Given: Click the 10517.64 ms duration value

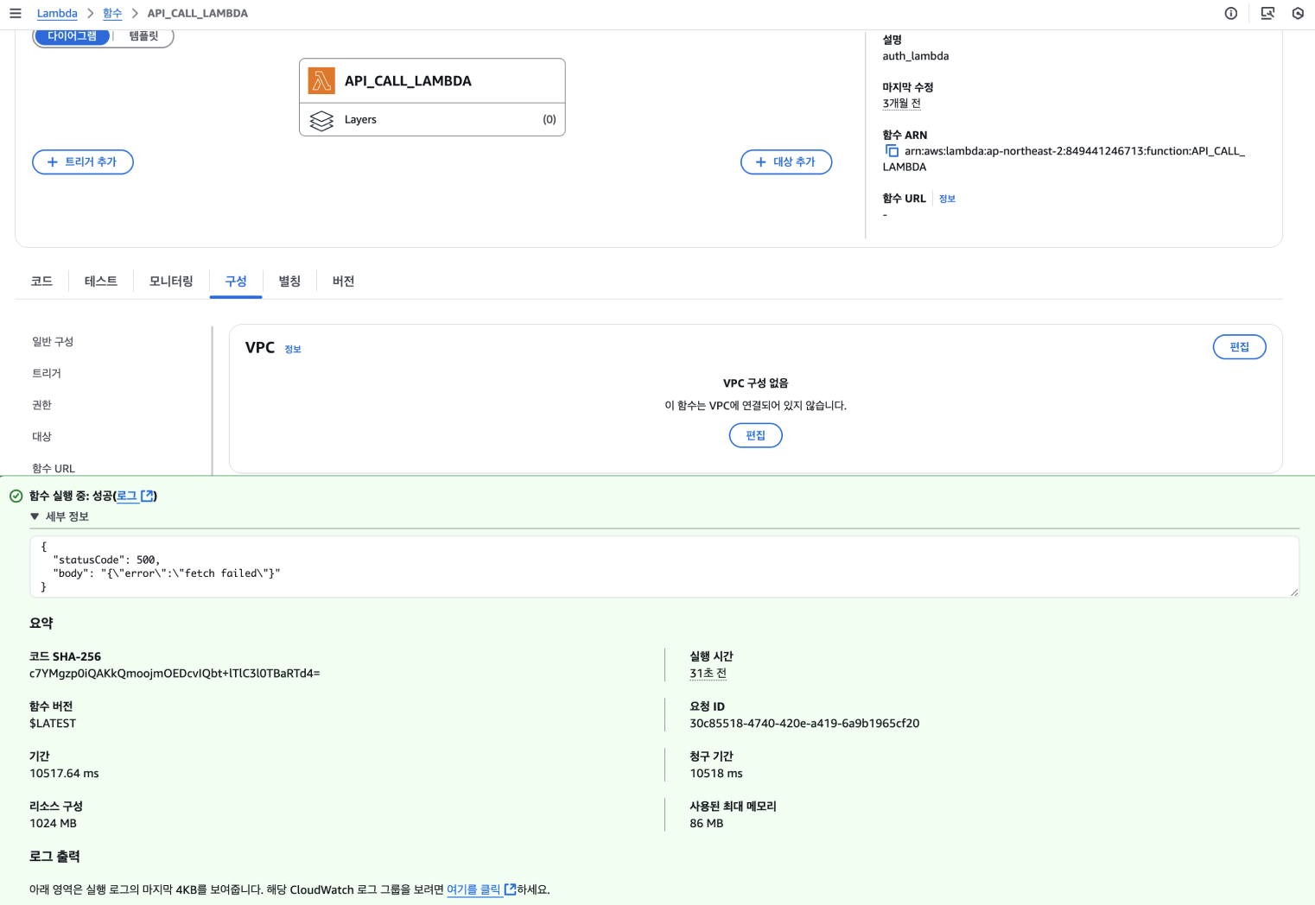Looking at the screenshot, I should coord(64,774).
